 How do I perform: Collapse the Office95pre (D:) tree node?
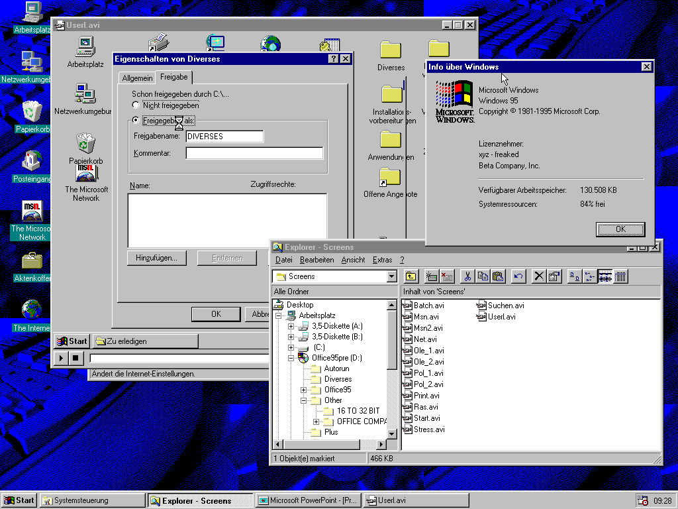coord(291,358)
